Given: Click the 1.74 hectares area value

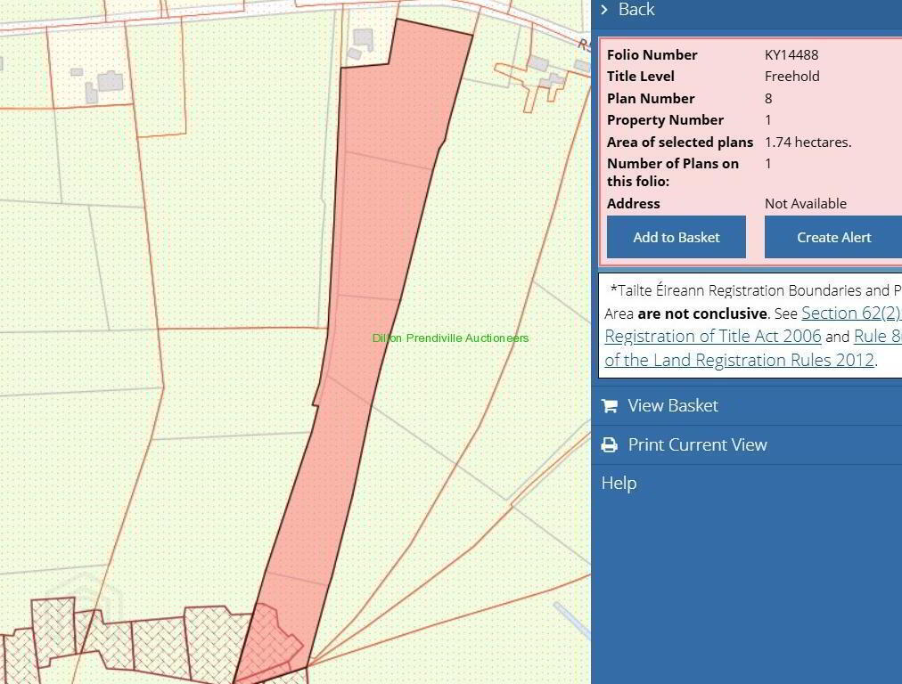Looking at the screenshot, I should click(x=808, y=142).
